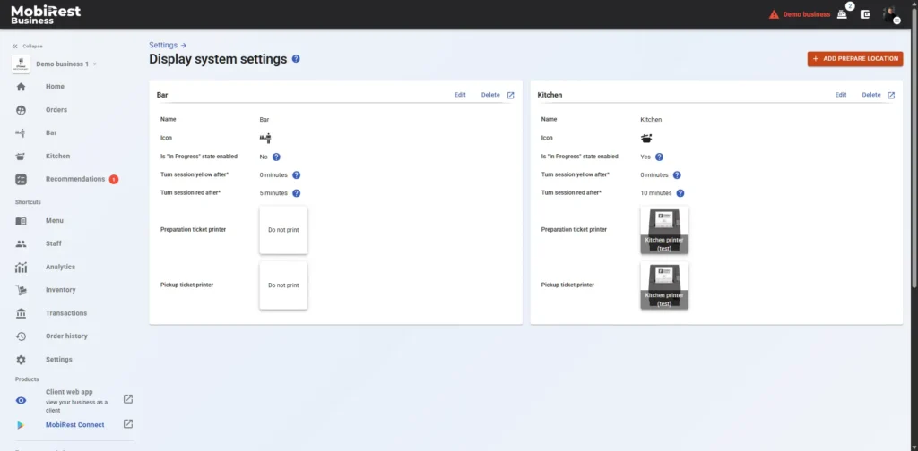Collapse the left sidebar
The width and height of the screenshot is (918, 451).
(27, 46)
